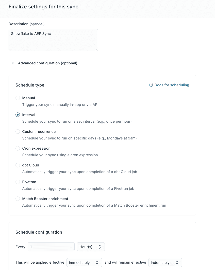Select the Manual schedule type

tap(18, 98)
